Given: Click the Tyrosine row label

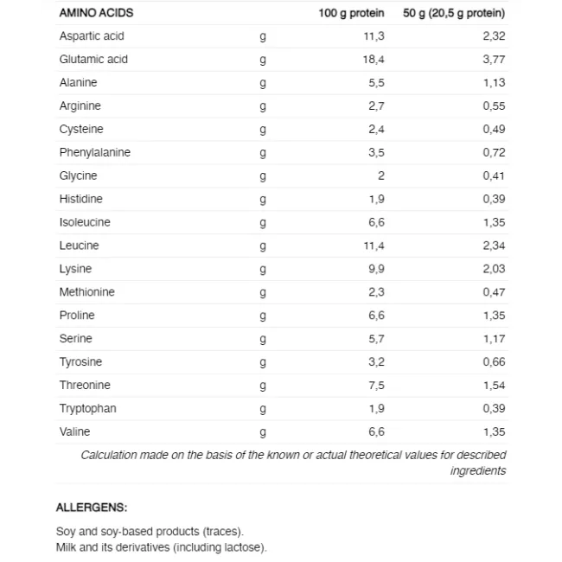Looking at the screenshot, I should tap(80, 362).
